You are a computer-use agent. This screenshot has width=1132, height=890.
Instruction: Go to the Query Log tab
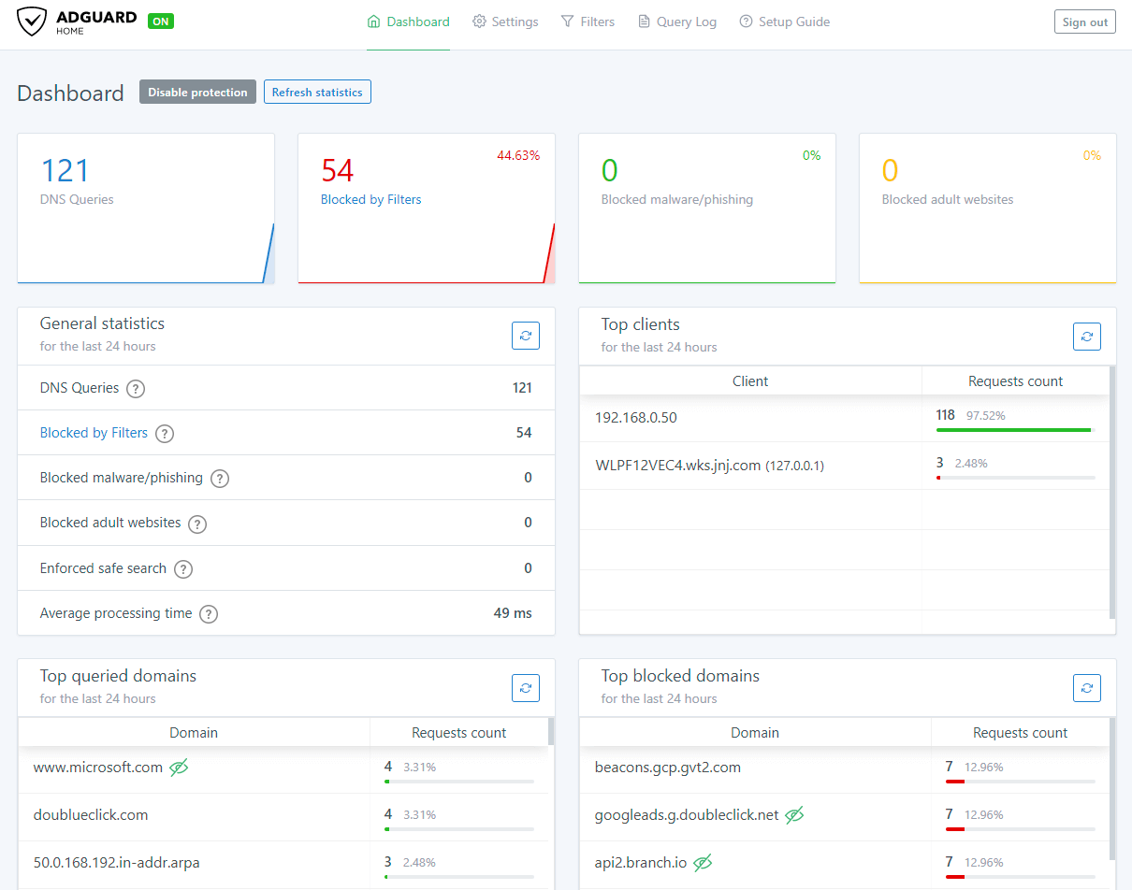coord(676,22)
